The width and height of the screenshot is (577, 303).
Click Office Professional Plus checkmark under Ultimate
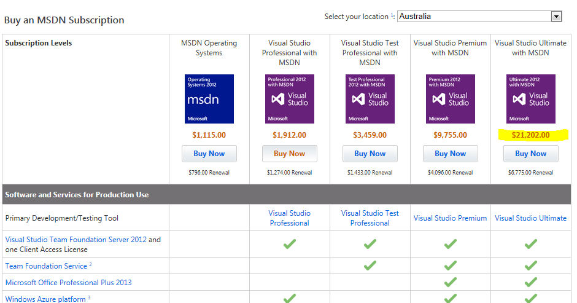point(530,282)
